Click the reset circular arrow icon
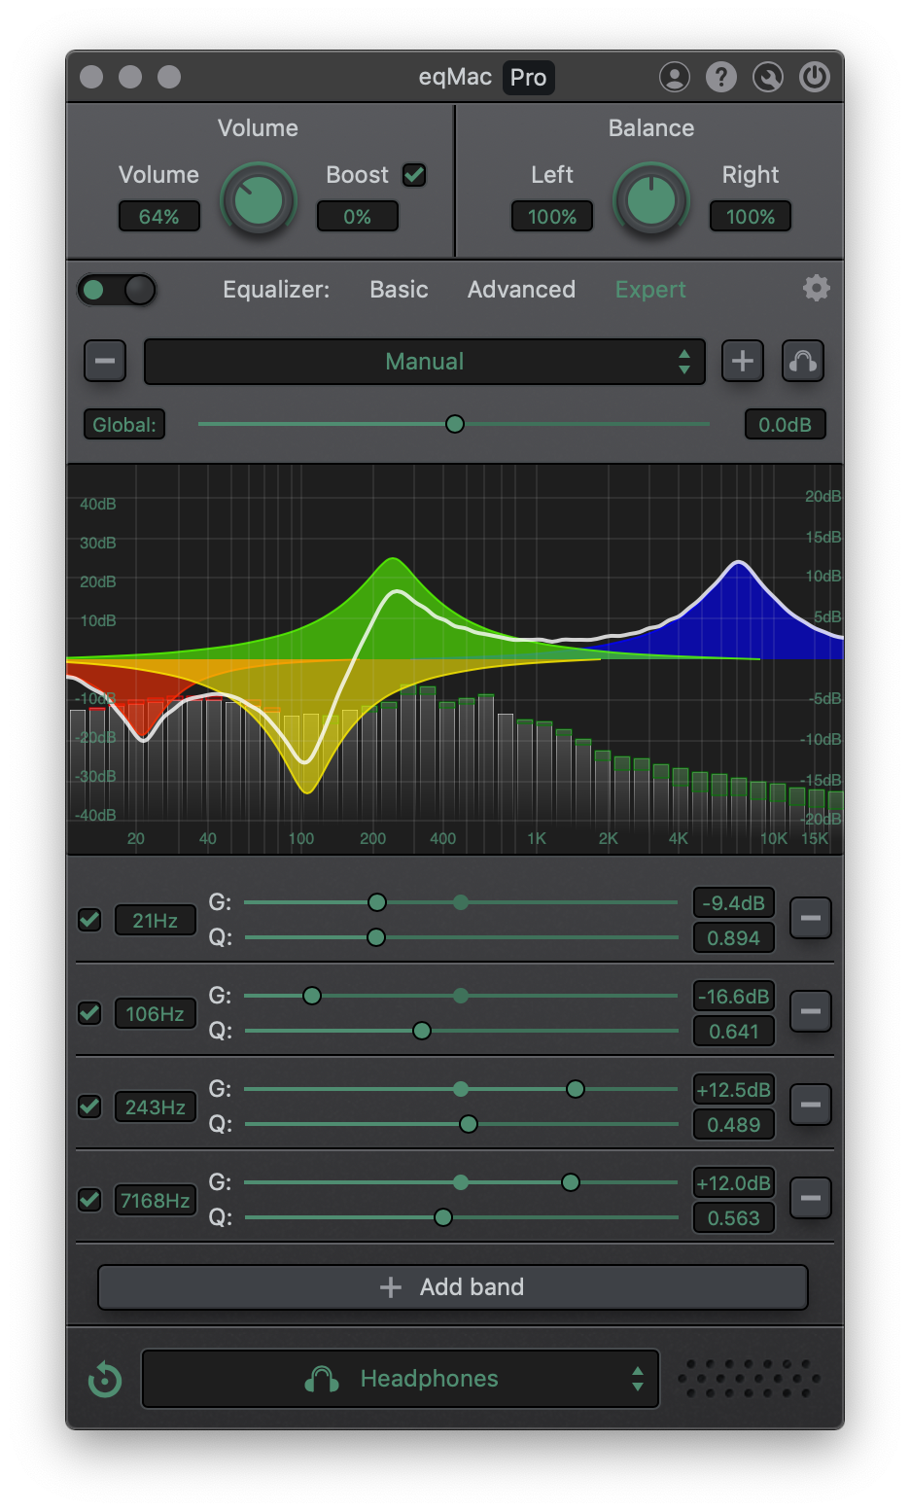This screenshot has height=1511, width=910. click(x=105, y=1379)
